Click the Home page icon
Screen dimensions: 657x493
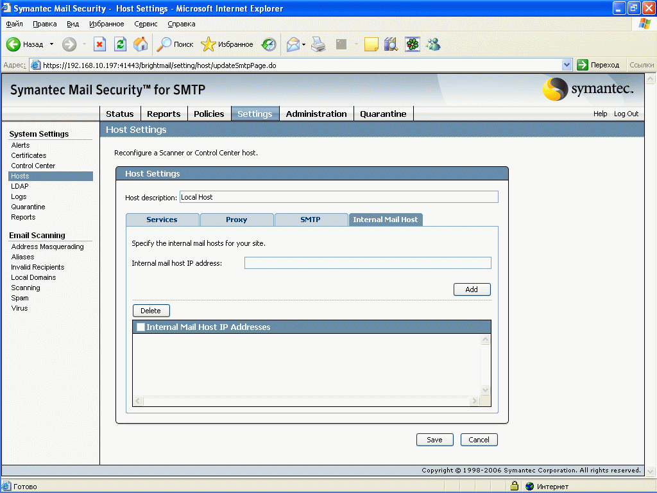[x=141, y=44]
